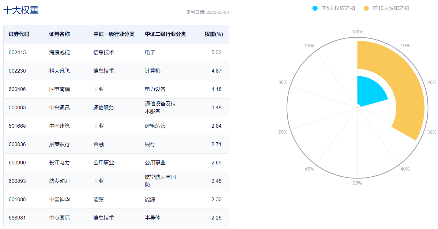Select the 中国神华 name cell
Viewport: 438px width, 229px height.
pyautogui.click(x=59, y=200)
